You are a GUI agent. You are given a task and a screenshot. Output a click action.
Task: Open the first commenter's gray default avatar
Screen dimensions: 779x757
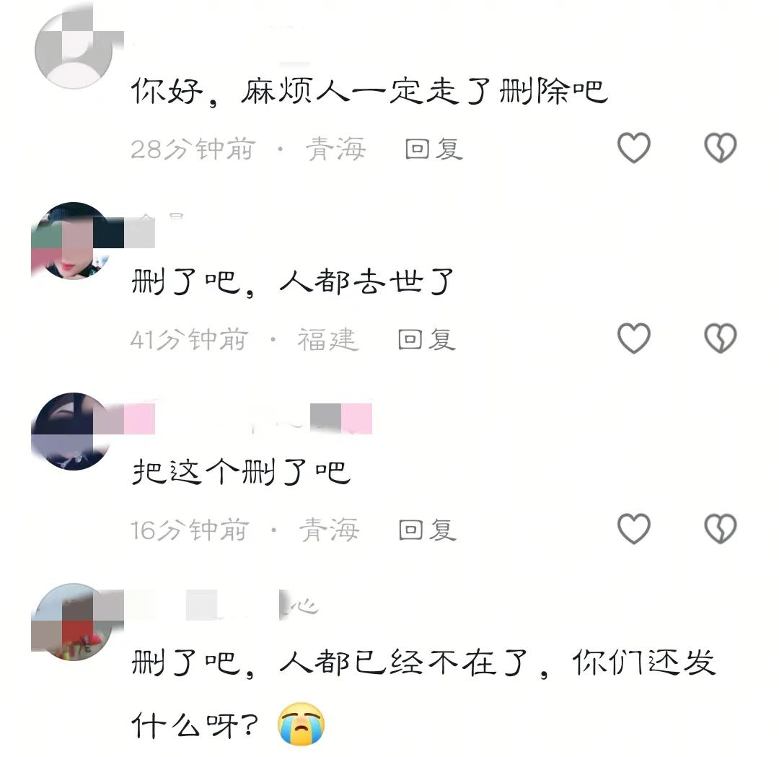(74, 51)
